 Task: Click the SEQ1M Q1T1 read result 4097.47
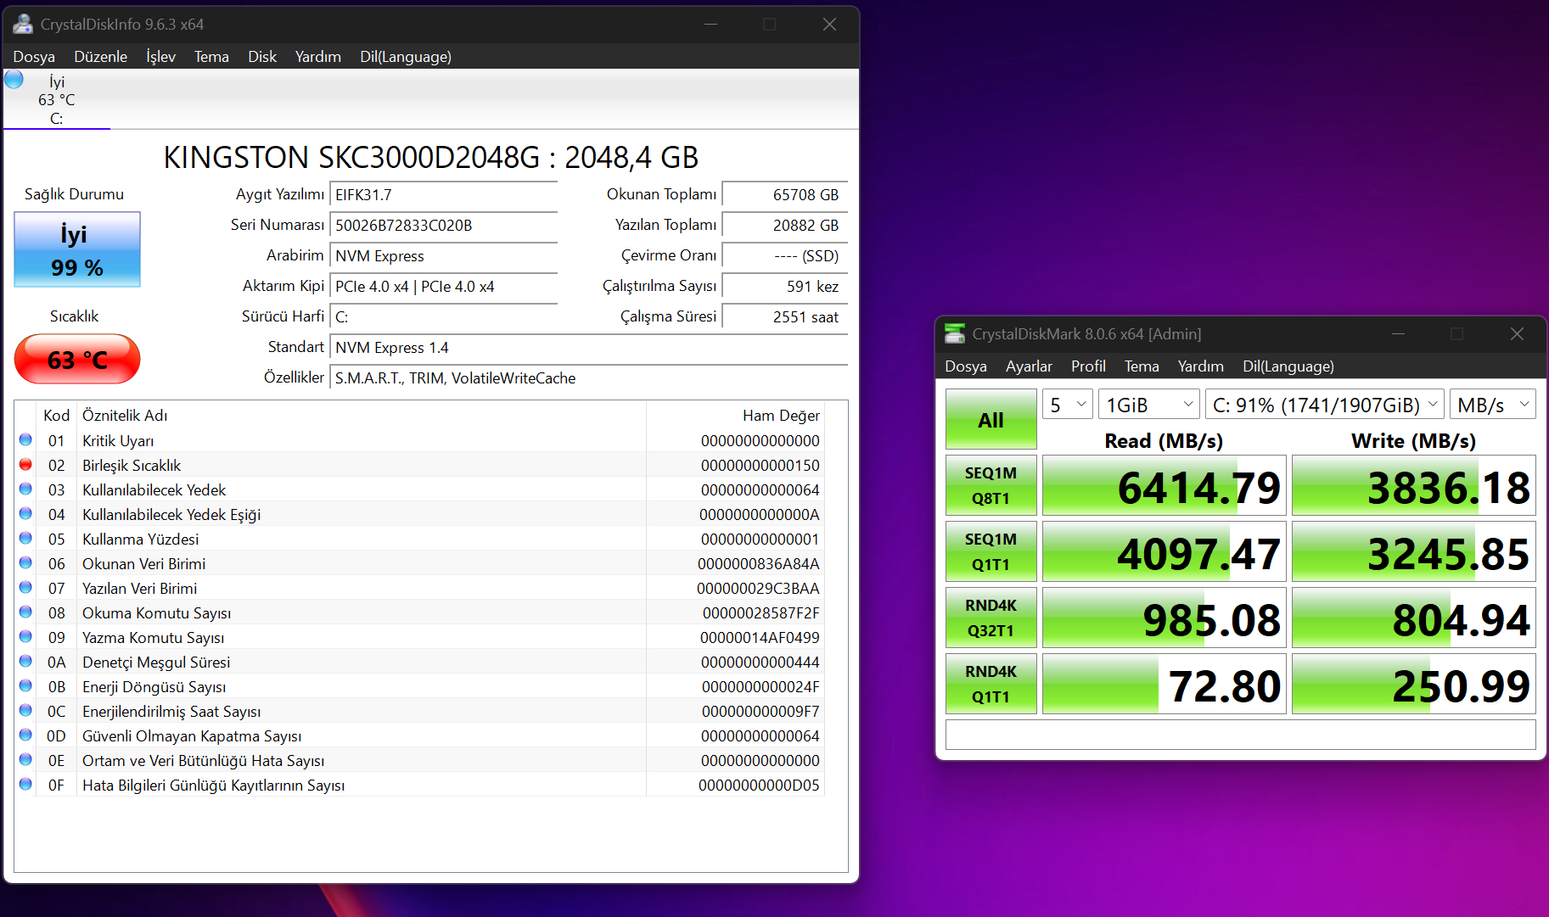tap(1165, 551)
